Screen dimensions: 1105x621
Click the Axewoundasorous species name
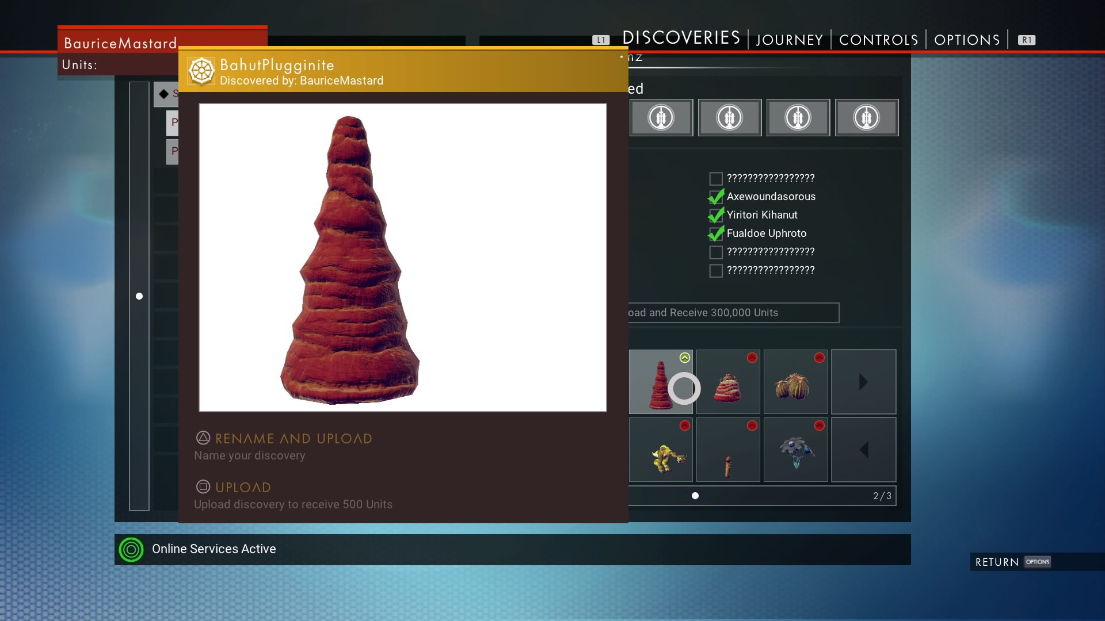771,197
